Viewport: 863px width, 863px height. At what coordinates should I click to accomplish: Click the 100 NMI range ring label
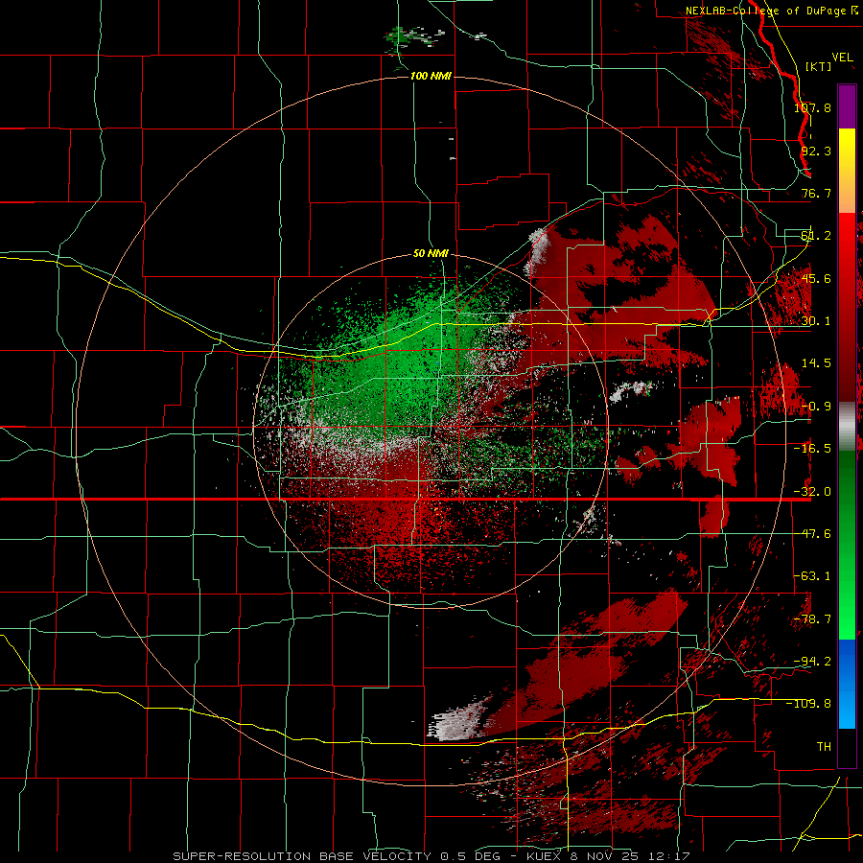[431, 76]
